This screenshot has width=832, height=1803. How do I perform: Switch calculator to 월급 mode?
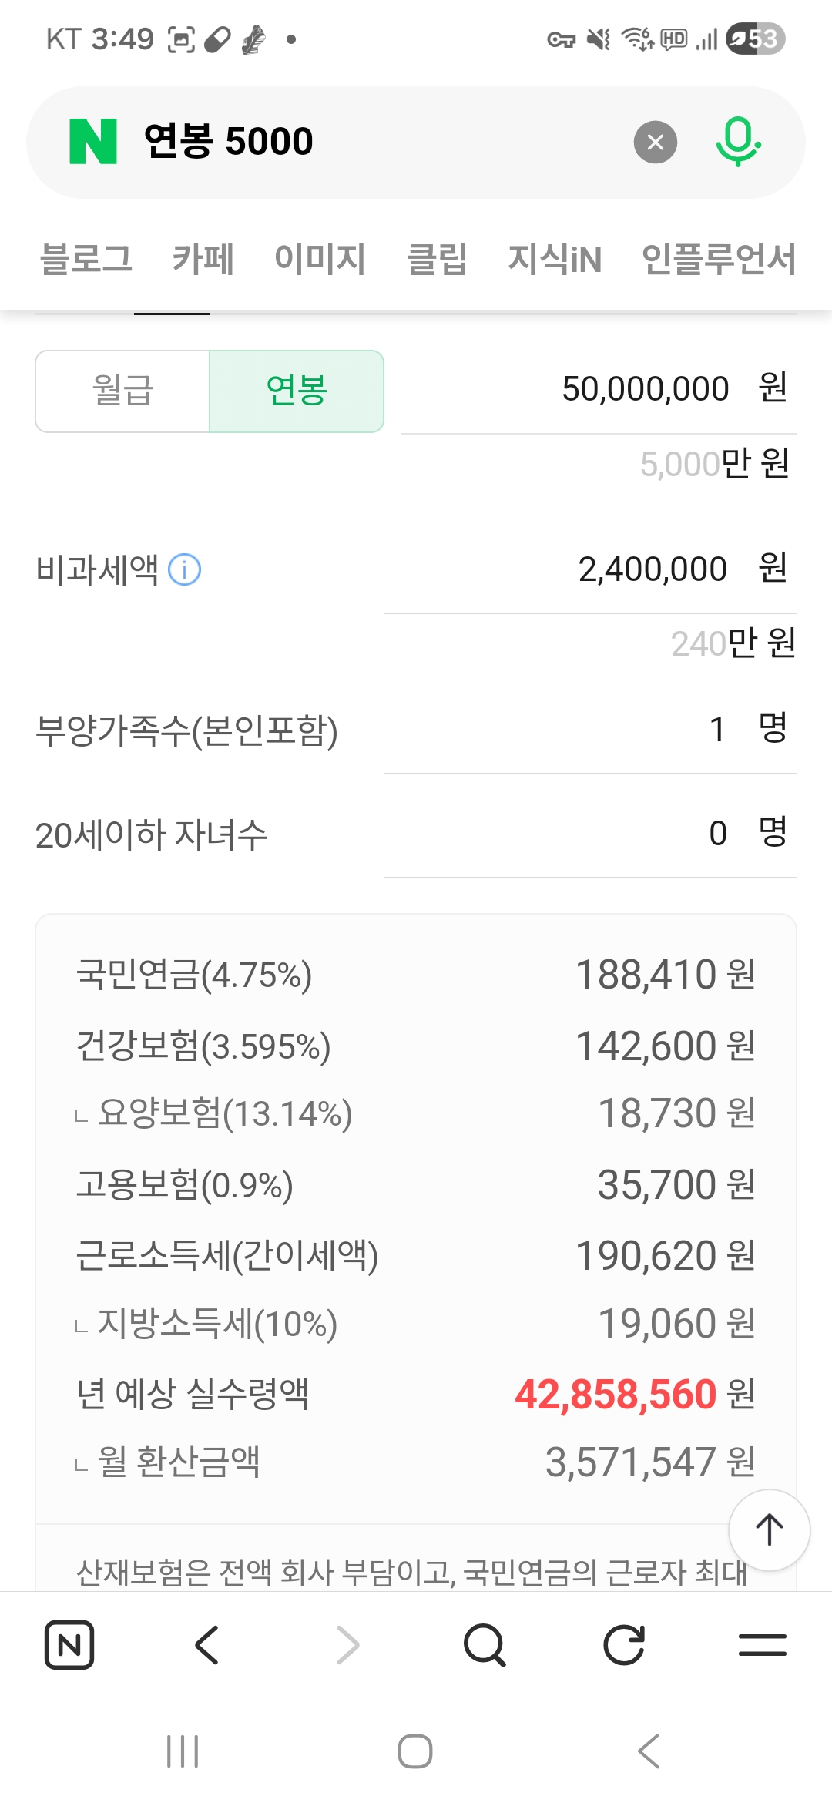pyautogui.click(x=123, y=391)
